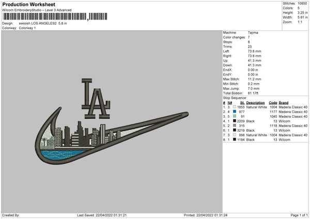
Task: Click the Color changes value '7'
Action: pos(249,37)
